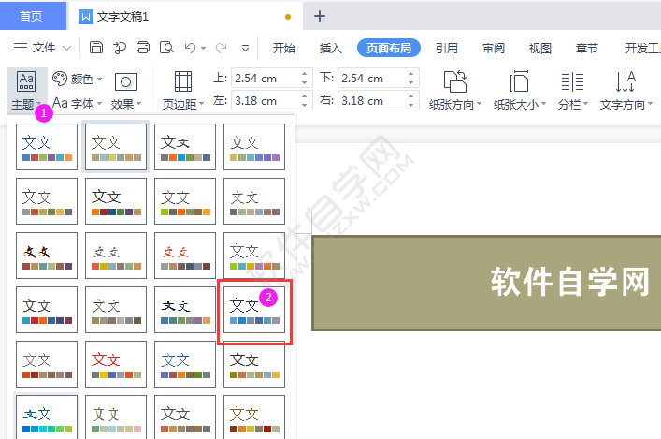
Task: Click the 左 left margin input field
Action: (266, 100)
